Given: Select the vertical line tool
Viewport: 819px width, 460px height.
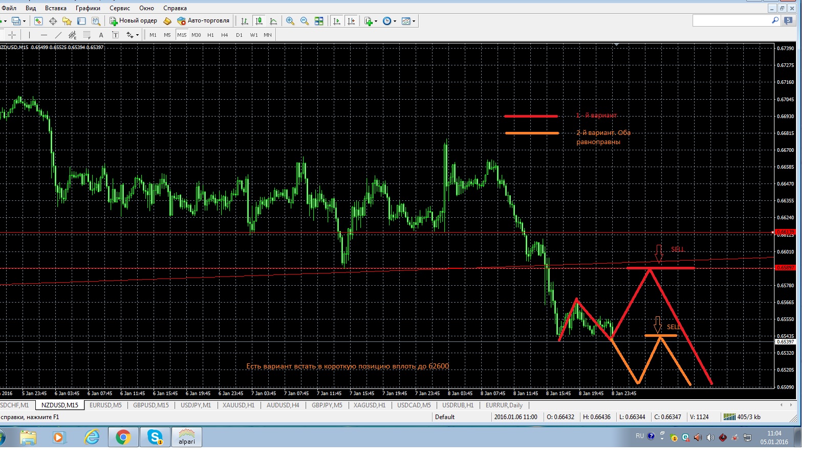Looking at the screenshot, I should tap(29, 35).
